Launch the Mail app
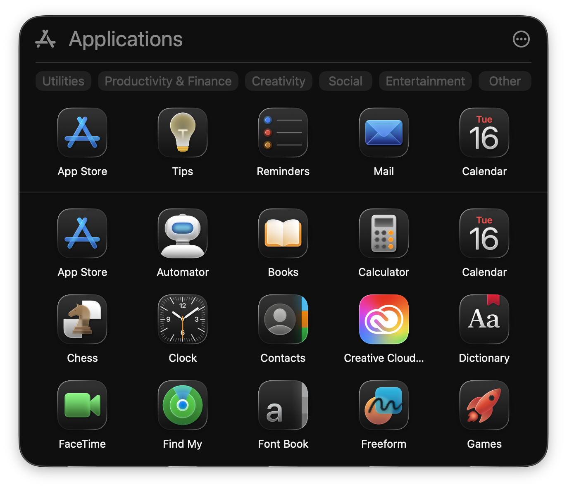This screenshot has width=567, height=489. coord(384,133)
